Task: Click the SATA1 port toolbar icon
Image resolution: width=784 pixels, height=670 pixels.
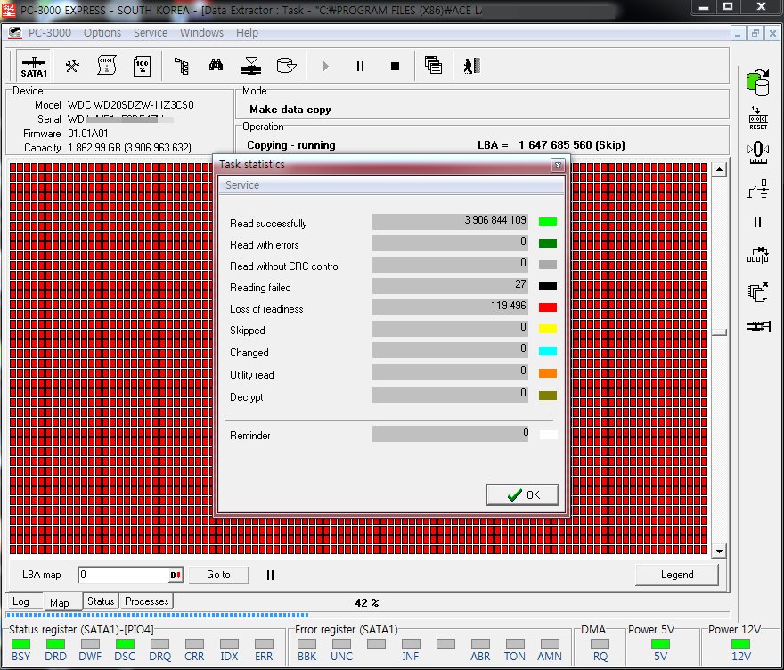Action: pyautogui.click(x=34, y=66)
